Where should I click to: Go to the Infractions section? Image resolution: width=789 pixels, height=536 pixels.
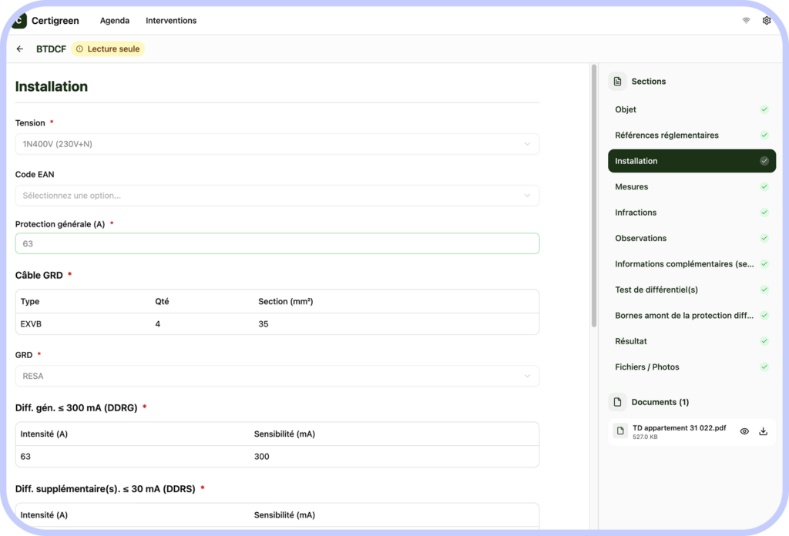coord(692,213)
